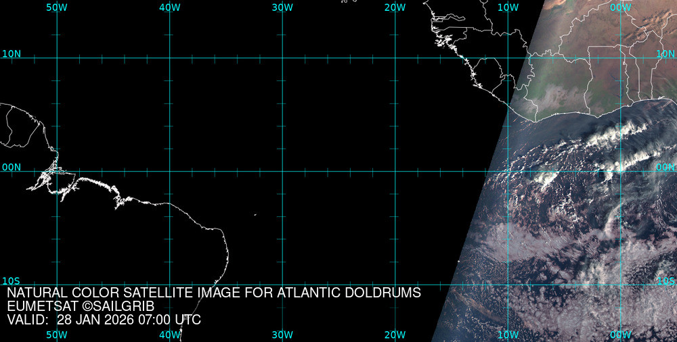Image resolution: width=677 pixels, height=342 pixels.
Task: Click the VALID 28 JAN 2026 timestamp
Action: 104,320
